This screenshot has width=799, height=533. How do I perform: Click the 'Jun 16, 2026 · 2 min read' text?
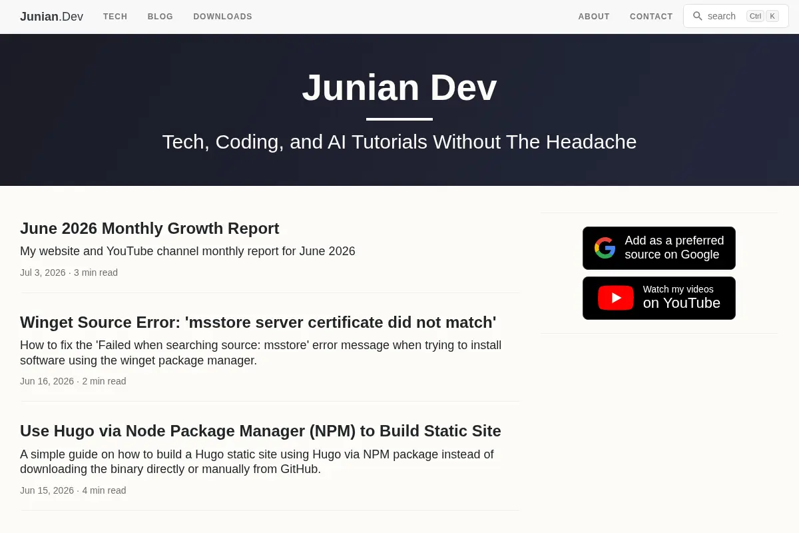73,381
